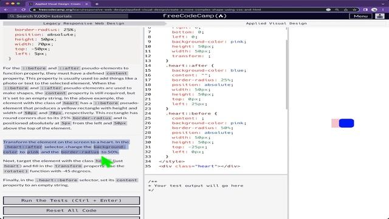389x219 pixels.
Task: Click the browser back arrow
Action: click(5, 10)
